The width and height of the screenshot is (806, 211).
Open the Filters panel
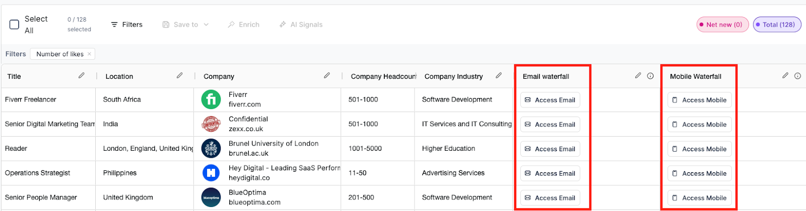(x=127, y=25)
